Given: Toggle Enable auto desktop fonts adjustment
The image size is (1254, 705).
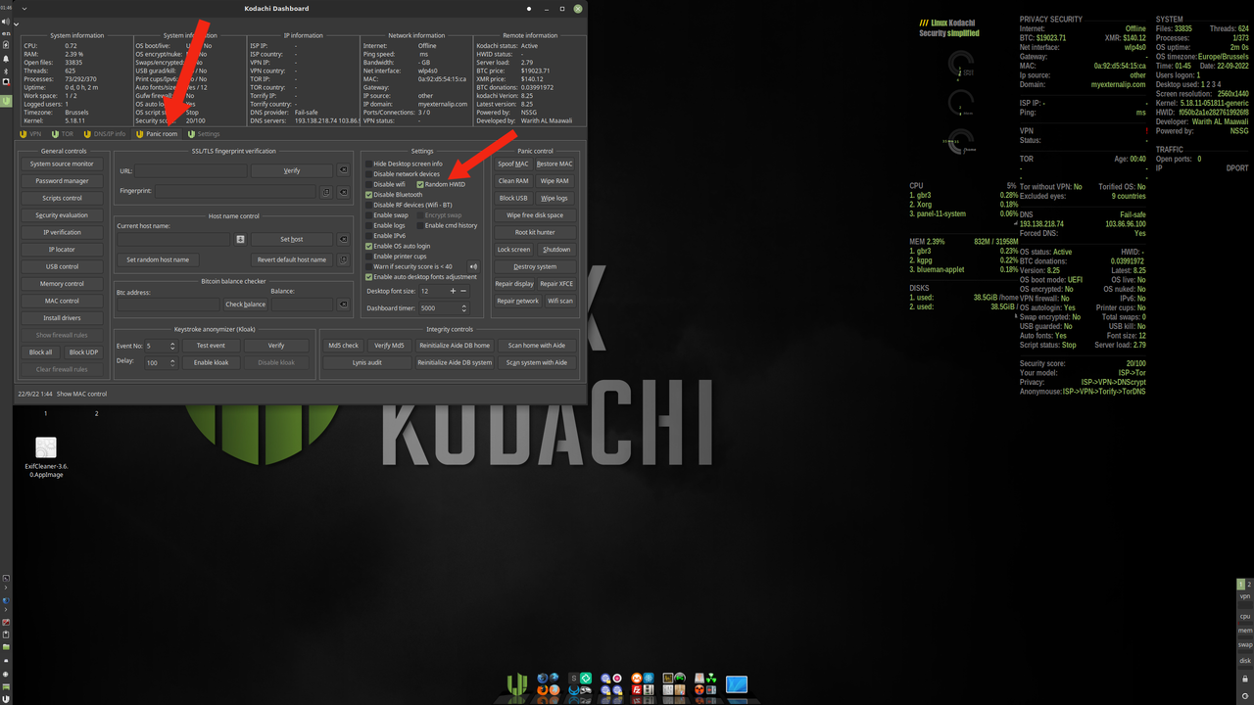Looking at the screenshot, I should pyautogui.click(x=368, y=277).
